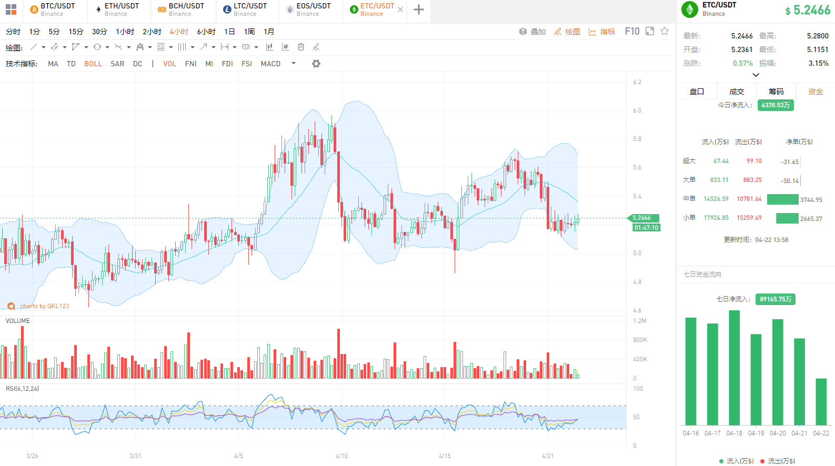
Task: Click the 指标 indicators button
Action: coord(602,32)
